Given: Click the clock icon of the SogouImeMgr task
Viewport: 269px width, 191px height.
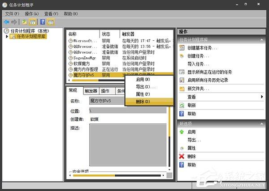Looking at the screenshot, I should [x=70, y=58].
